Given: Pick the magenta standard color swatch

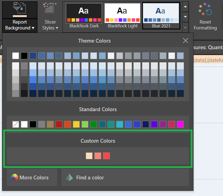Looking at the screenshot, I should coord(180,124).
